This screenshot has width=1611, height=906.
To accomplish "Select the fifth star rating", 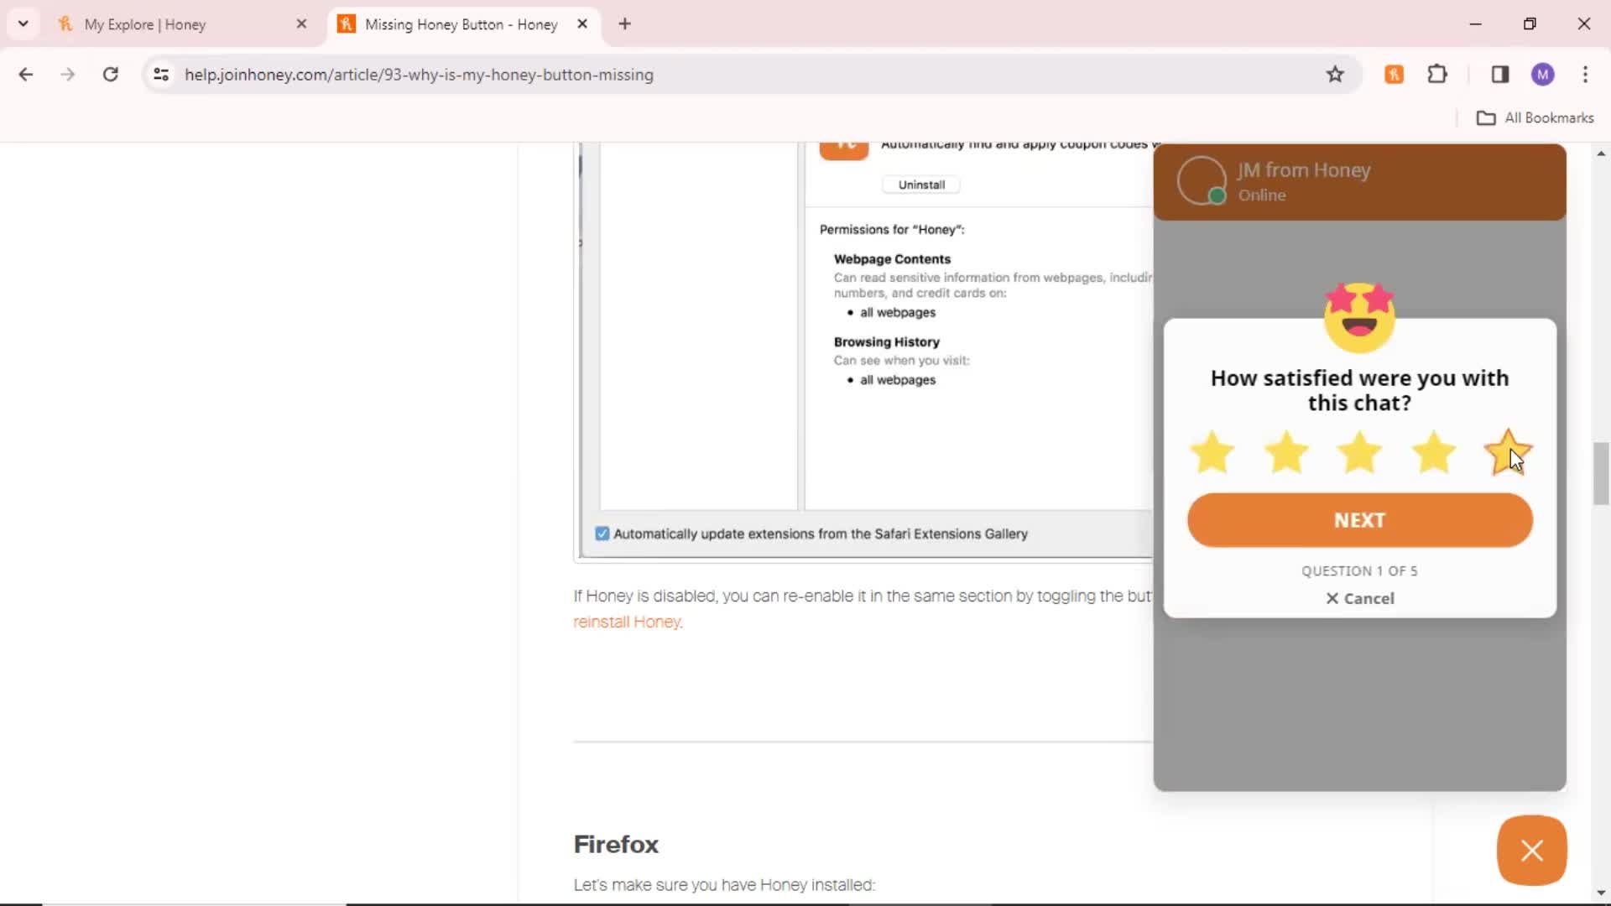I will [1508, 453].
